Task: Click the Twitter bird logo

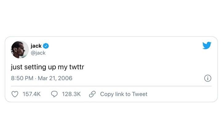Action: [x=207, y=46]
